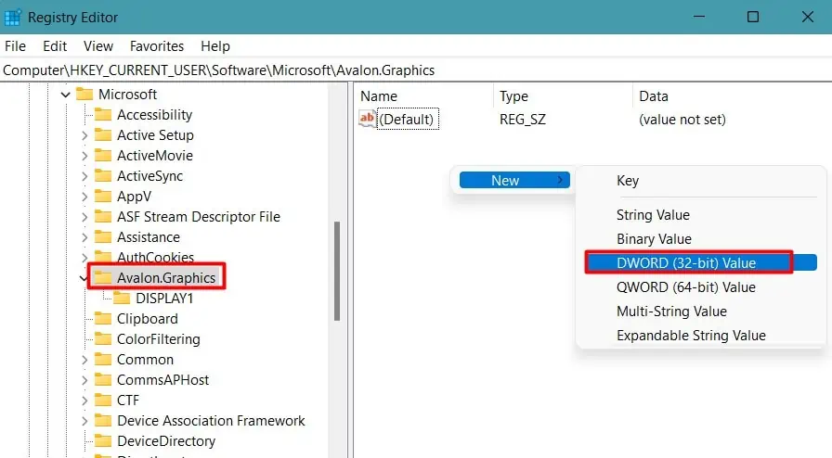Click the ActiveMovie folder icon
Screen dimensions: 832x458
[103, 156]
